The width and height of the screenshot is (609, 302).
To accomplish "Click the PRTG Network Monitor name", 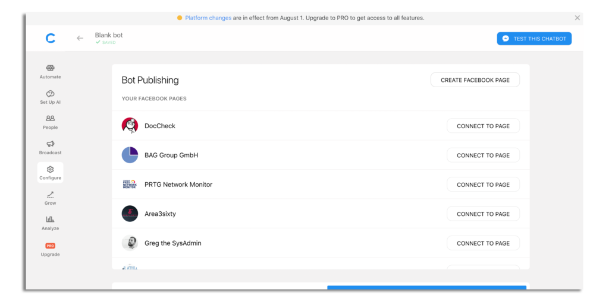I will 178,185.
